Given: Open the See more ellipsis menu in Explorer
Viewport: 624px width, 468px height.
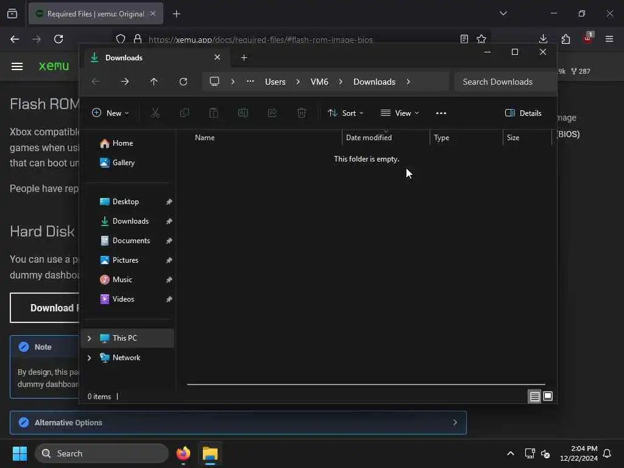Looking at the screenshot, I should [441, 113].
